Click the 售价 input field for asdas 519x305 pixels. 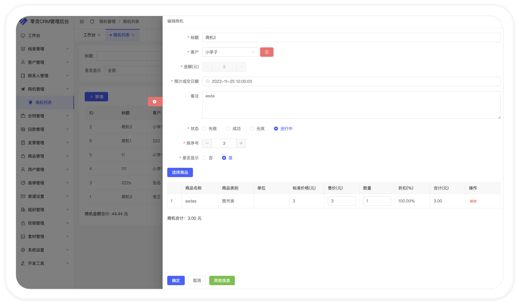tap(342, 201)
